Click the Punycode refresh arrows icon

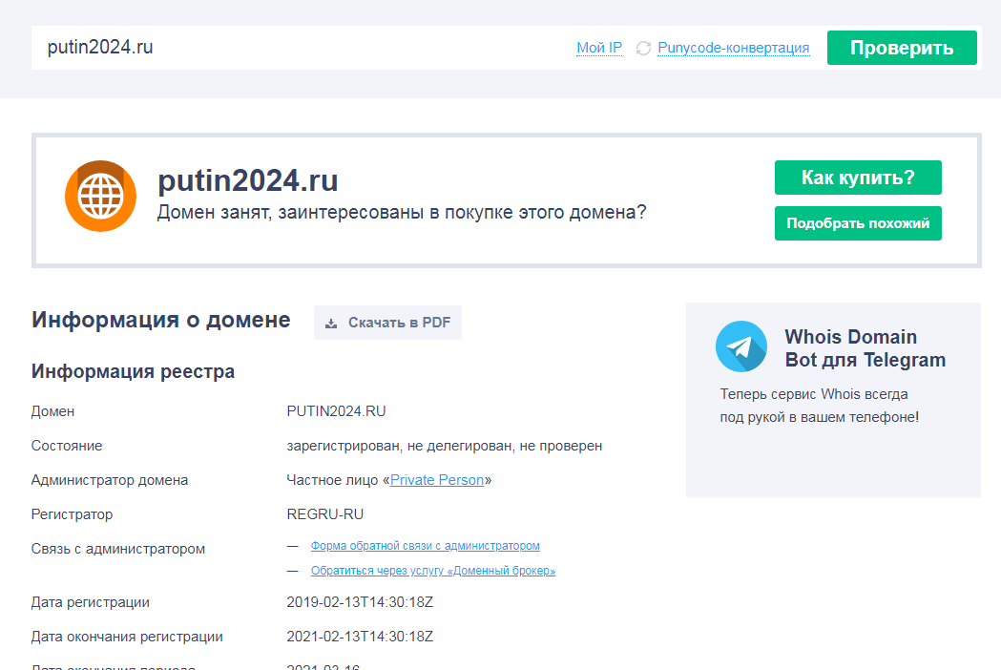tap(643, 49)
